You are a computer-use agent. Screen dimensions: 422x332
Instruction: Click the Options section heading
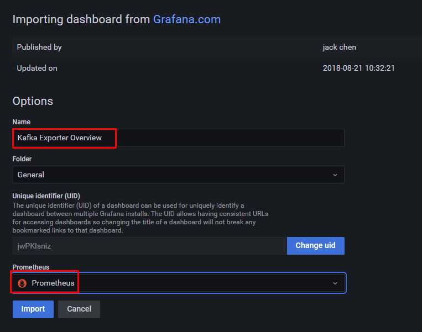33,101
